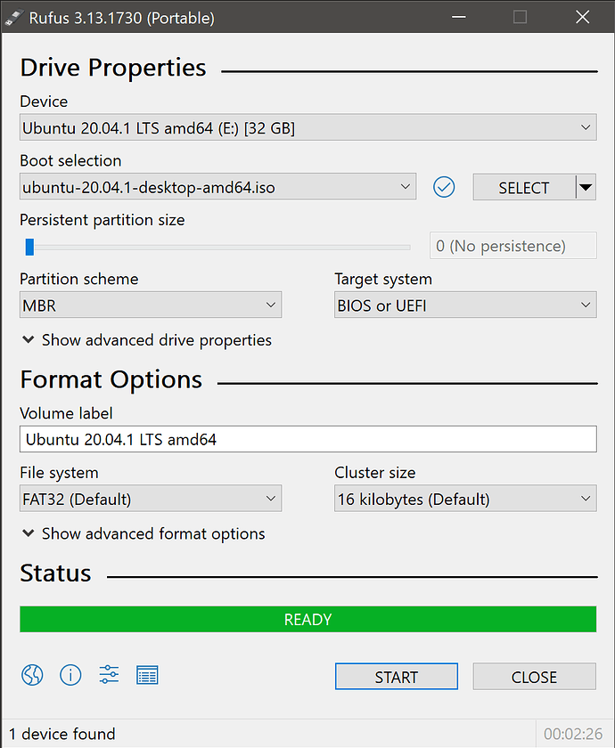Open the File system dropdown
The image size is (615, 748).
pos(271,499)
